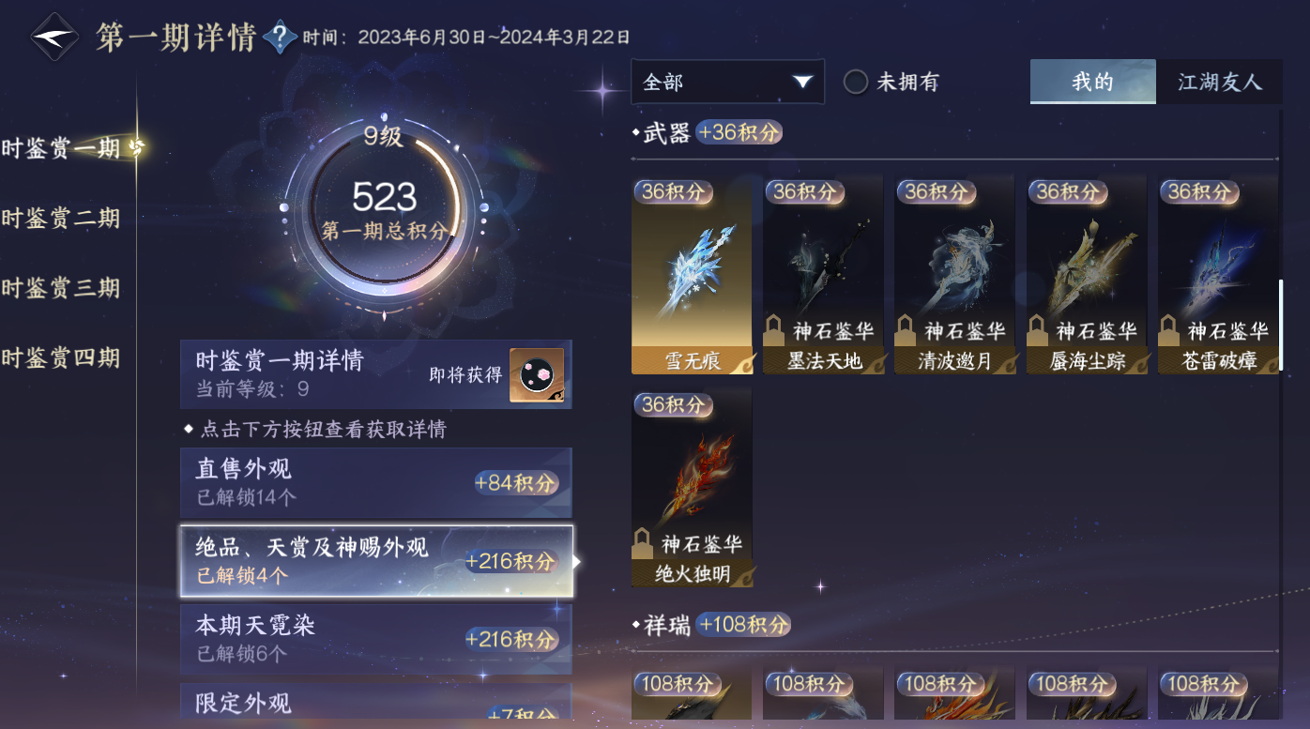This screenshot has width=1310, height=729.
Task: Open 时鉴赏二期 in the sidebar
Action: (x=61, y=218)
